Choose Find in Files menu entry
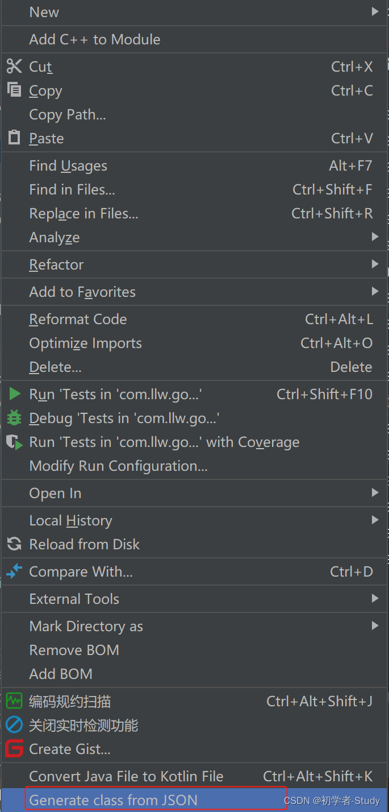 pyautogui.click(x=72, y=189)
